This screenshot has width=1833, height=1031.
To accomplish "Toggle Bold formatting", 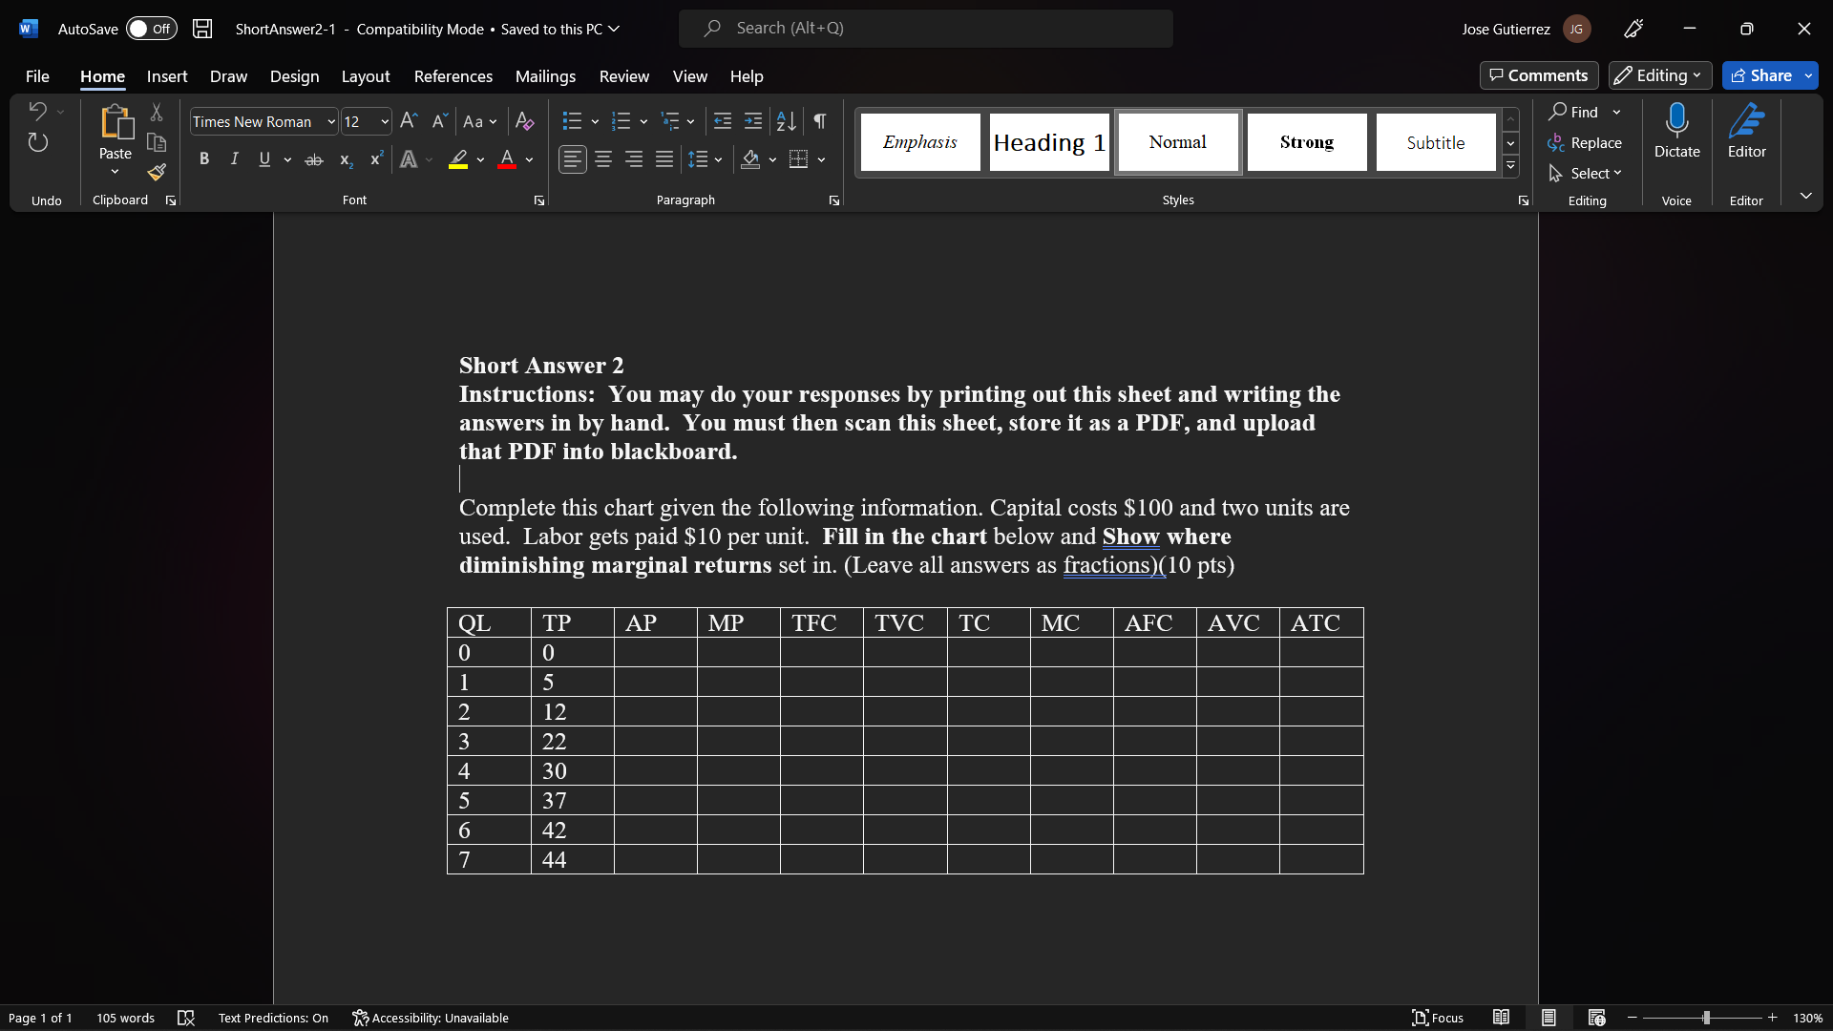I will (x=203, y=159).
